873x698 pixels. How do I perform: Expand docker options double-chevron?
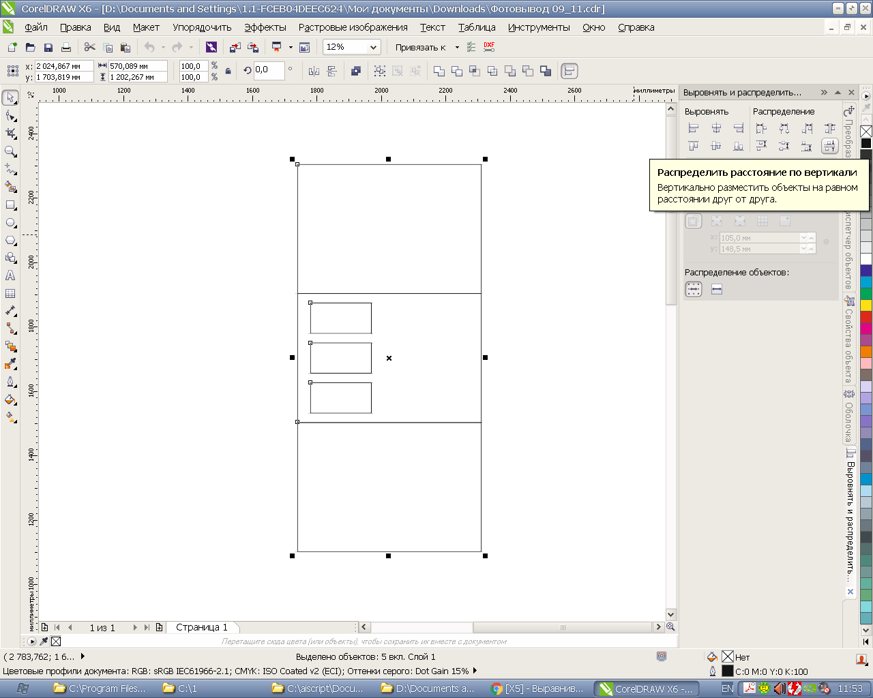824,92
